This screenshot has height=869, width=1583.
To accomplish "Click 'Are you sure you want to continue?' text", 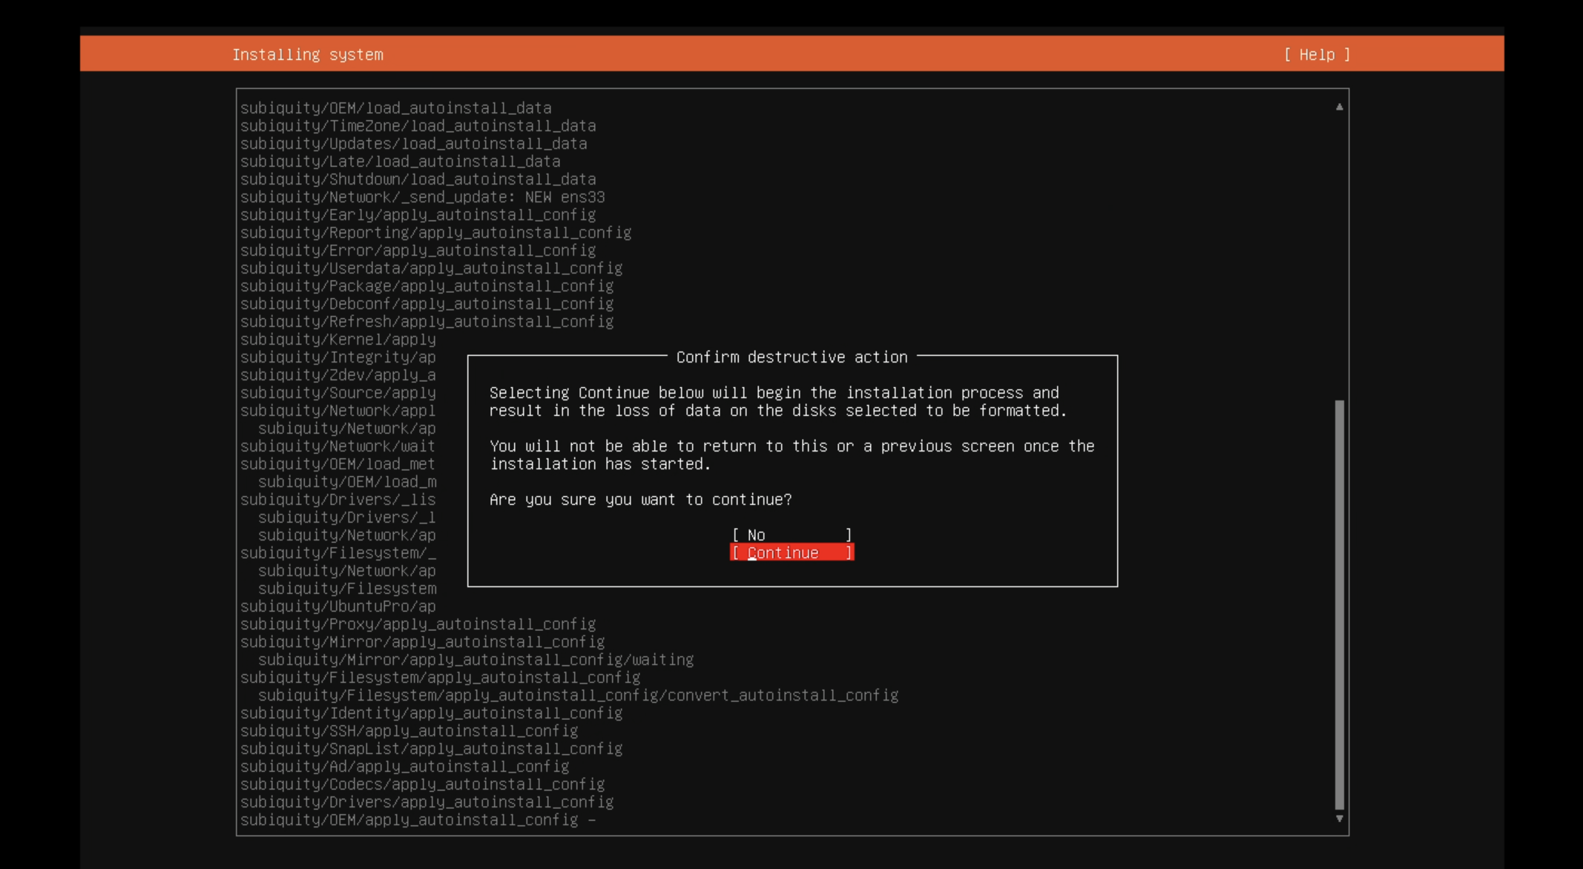I will click(640, 500).
